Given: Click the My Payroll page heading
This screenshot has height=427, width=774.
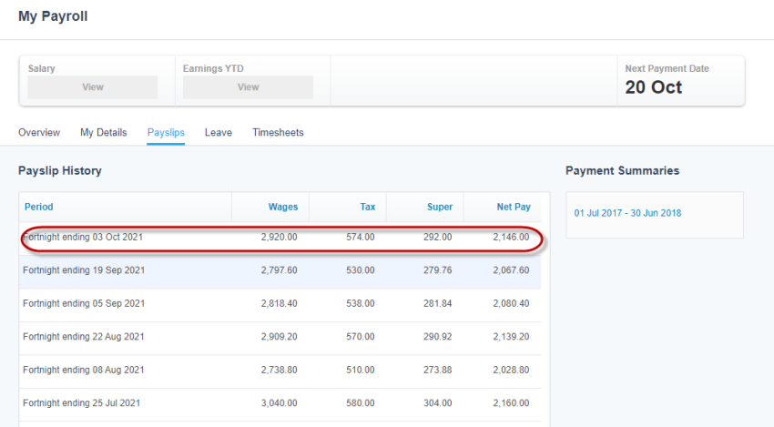Looking at the screenshot, I should tap(53, 16).
